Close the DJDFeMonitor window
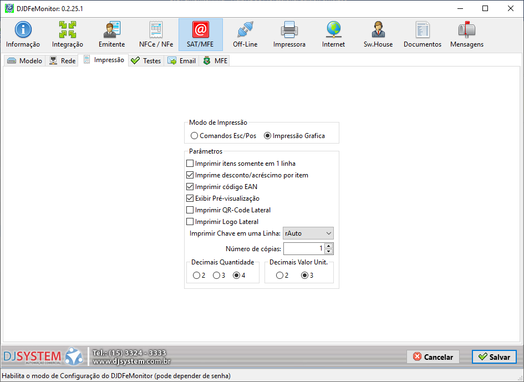This screenshot has width=524, height=382. (511, 9)
